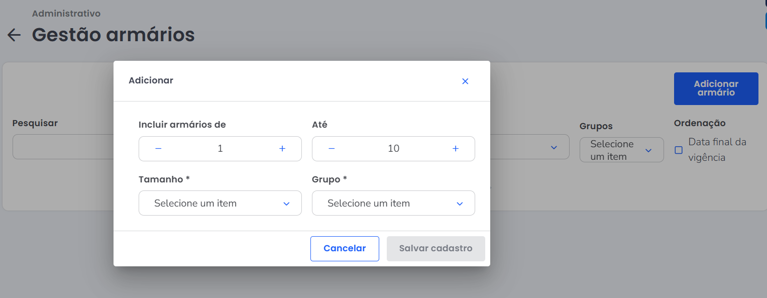Decrease the 'Incluir armários de' value

(x=158, y=149)
